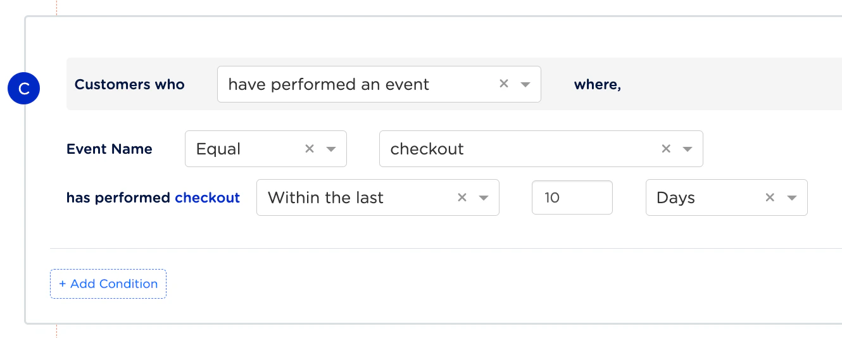The width and height of the screenshot is (842, 338).
Task: Clear the Equal operator with its X icon
Action: pos(310,149)
